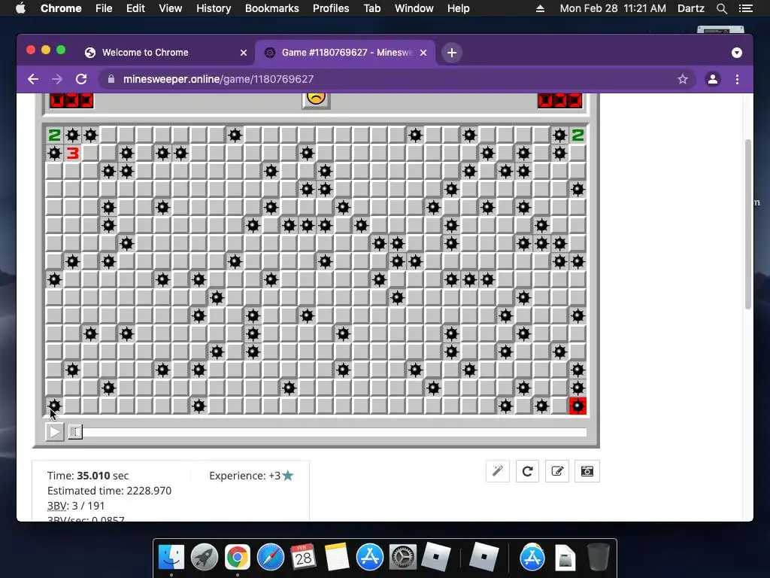This screenshot has width=770, height=578.
Task: Bookmark this page with the star icon
Action: click(x=683, y=79)
